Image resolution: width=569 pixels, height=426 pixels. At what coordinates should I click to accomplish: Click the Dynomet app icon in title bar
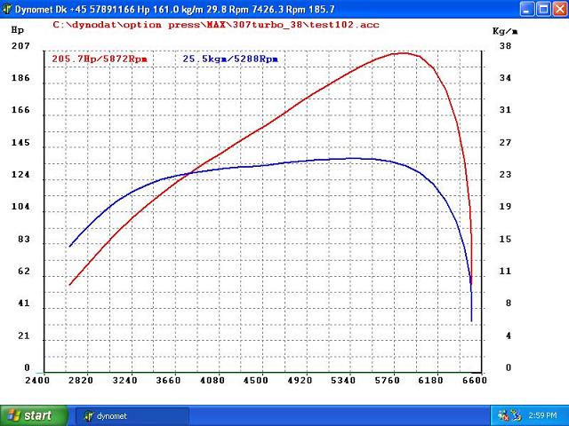tap(8, 8)
